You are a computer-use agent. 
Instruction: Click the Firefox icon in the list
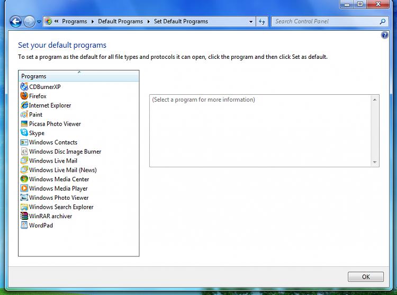tap(24, 96)
